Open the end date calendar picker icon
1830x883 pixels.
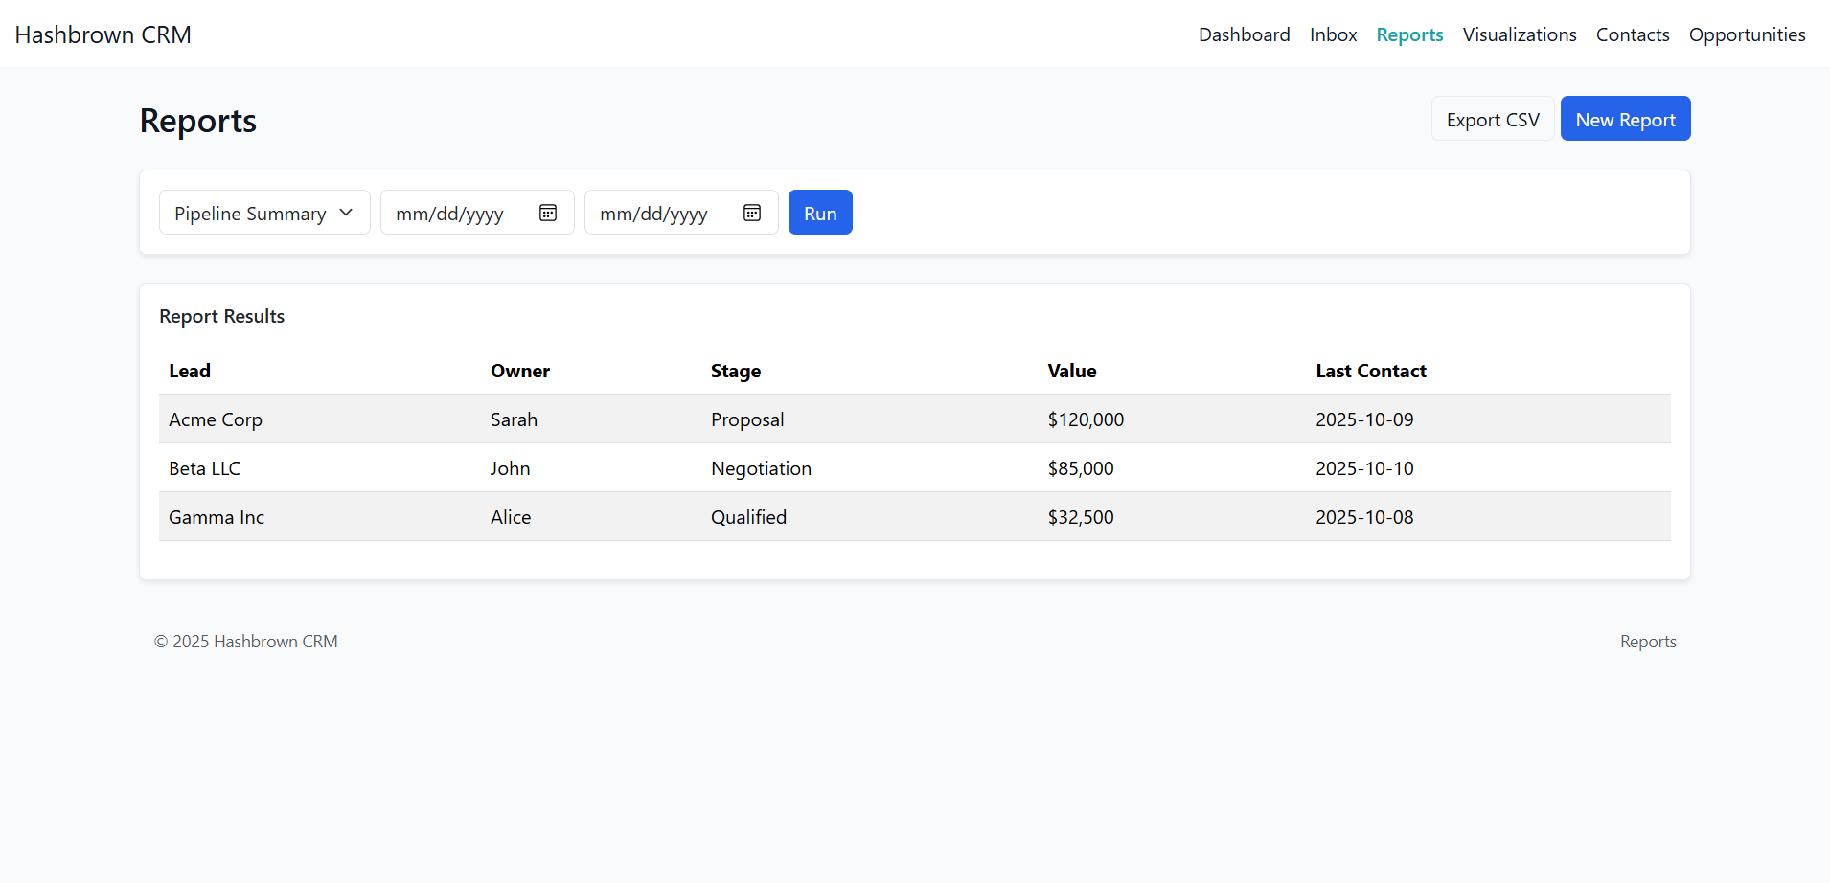click(x=752, y=213)
